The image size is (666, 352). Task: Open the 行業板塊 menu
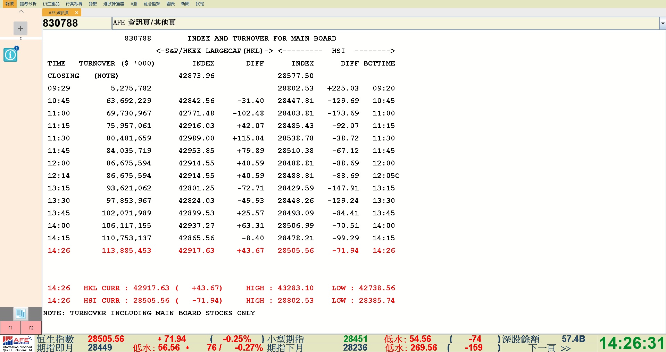point(74,4)
